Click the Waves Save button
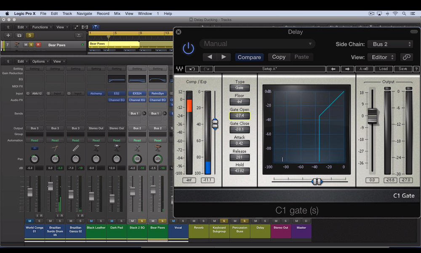This screenshot has height=253, width=421. [403, 69]
